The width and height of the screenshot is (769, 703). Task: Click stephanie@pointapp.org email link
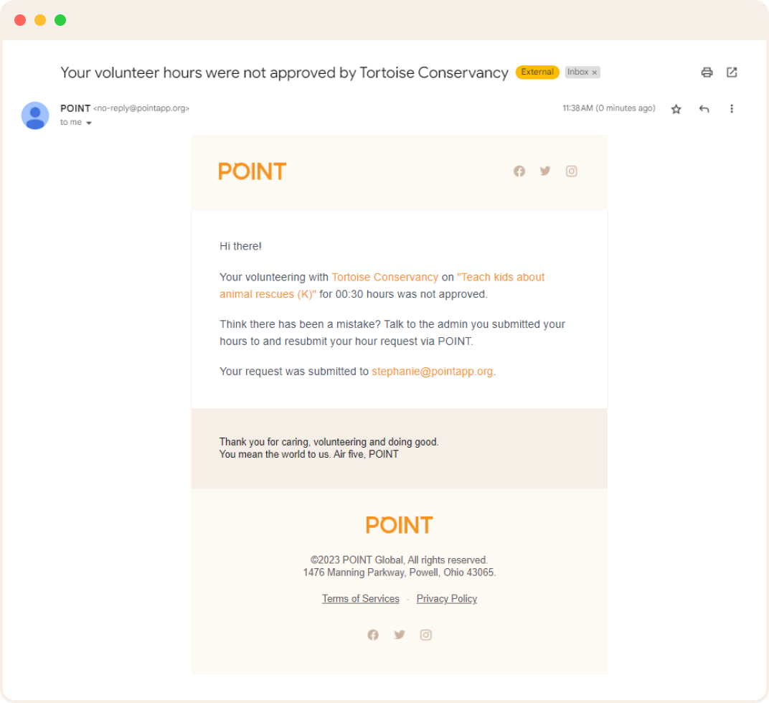coord(432,372)
